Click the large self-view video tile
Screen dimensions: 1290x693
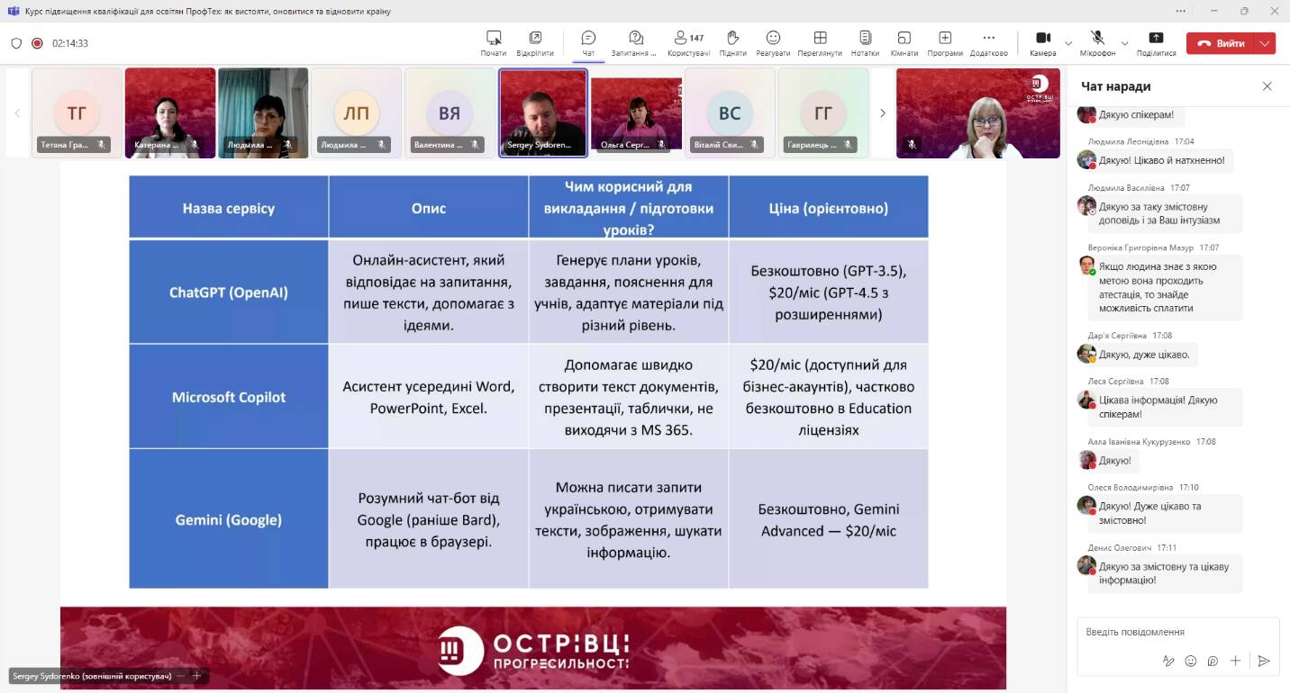tap(978, 112)
